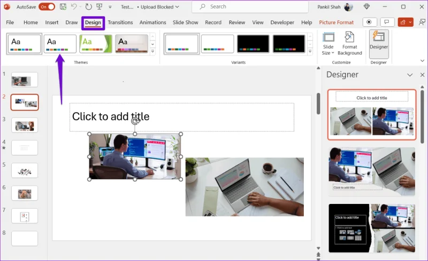Open the Slide Show tab
428x261 pixels.
[185, 22]
